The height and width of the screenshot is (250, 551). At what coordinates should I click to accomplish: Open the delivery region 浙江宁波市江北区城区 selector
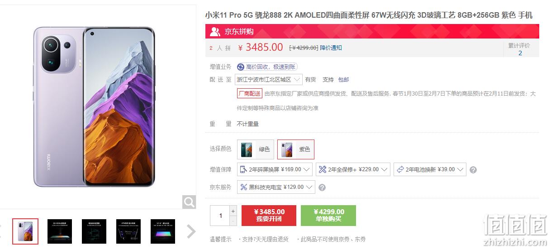[269, 80]
